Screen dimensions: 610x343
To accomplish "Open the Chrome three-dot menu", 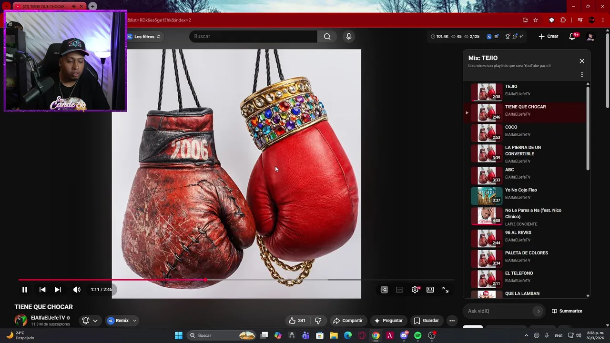I will coord(603,20).
